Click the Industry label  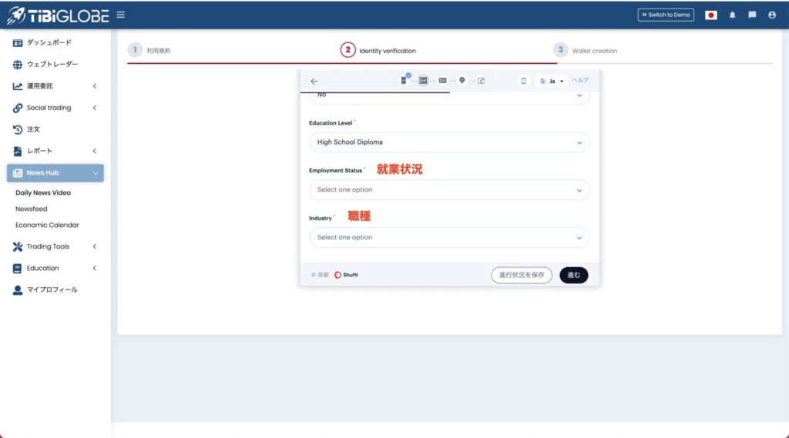pos(321,219)
